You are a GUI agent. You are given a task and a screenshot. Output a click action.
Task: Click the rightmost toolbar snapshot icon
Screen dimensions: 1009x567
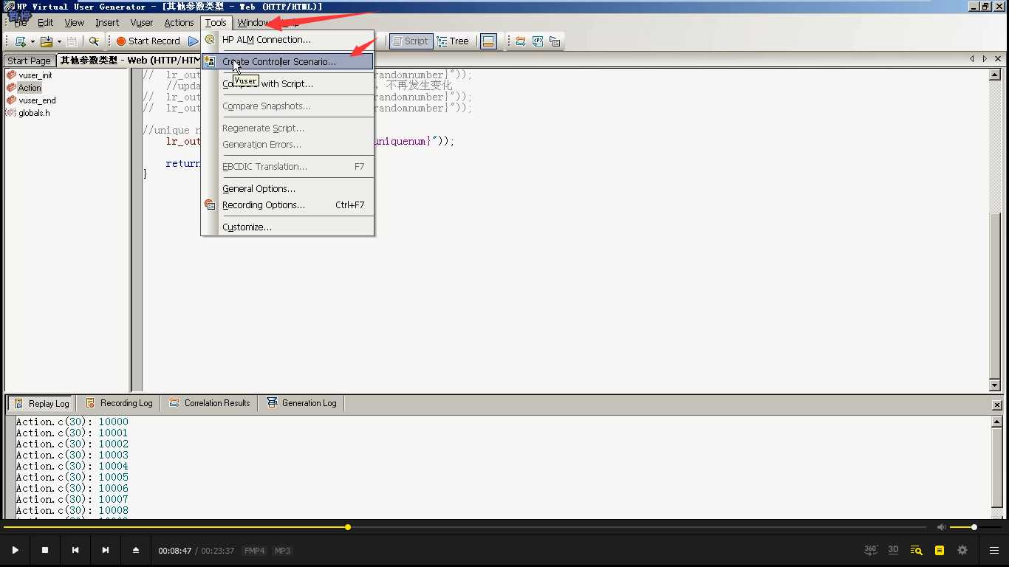(x=555, y=41)
